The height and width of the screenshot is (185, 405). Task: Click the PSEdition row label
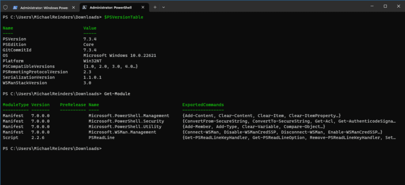point(15,45)
